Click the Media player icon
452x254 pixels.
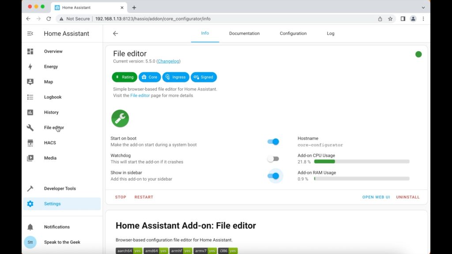coord(30,158)
